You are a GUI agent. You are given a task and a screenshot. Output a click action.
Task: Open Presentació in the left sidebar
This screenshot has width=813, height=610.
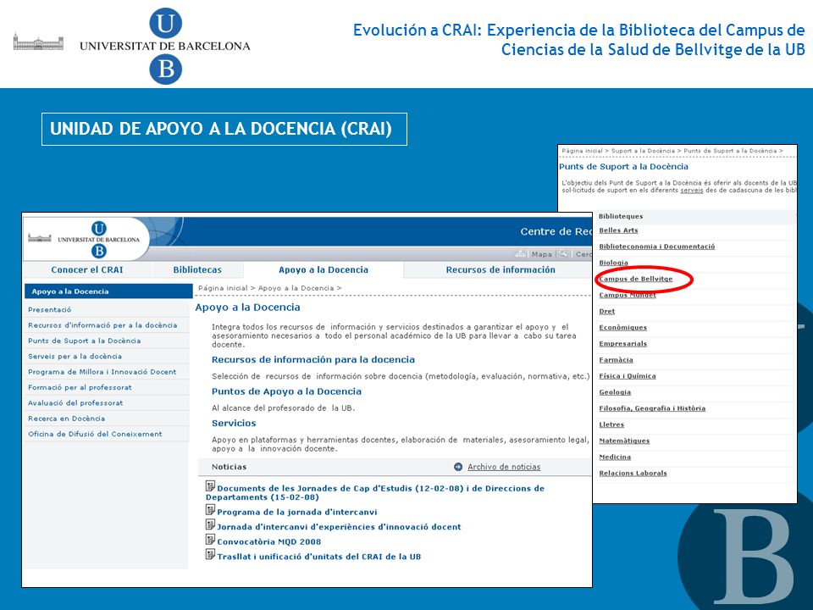50,310
